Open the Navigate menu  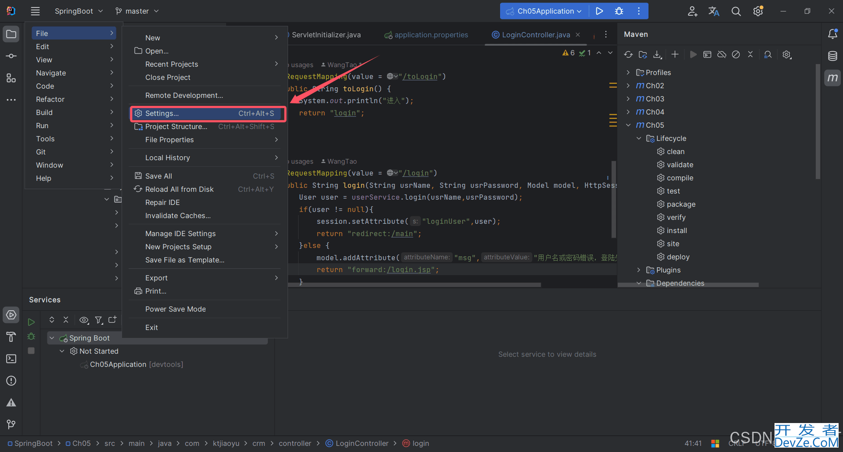[74, 73]
